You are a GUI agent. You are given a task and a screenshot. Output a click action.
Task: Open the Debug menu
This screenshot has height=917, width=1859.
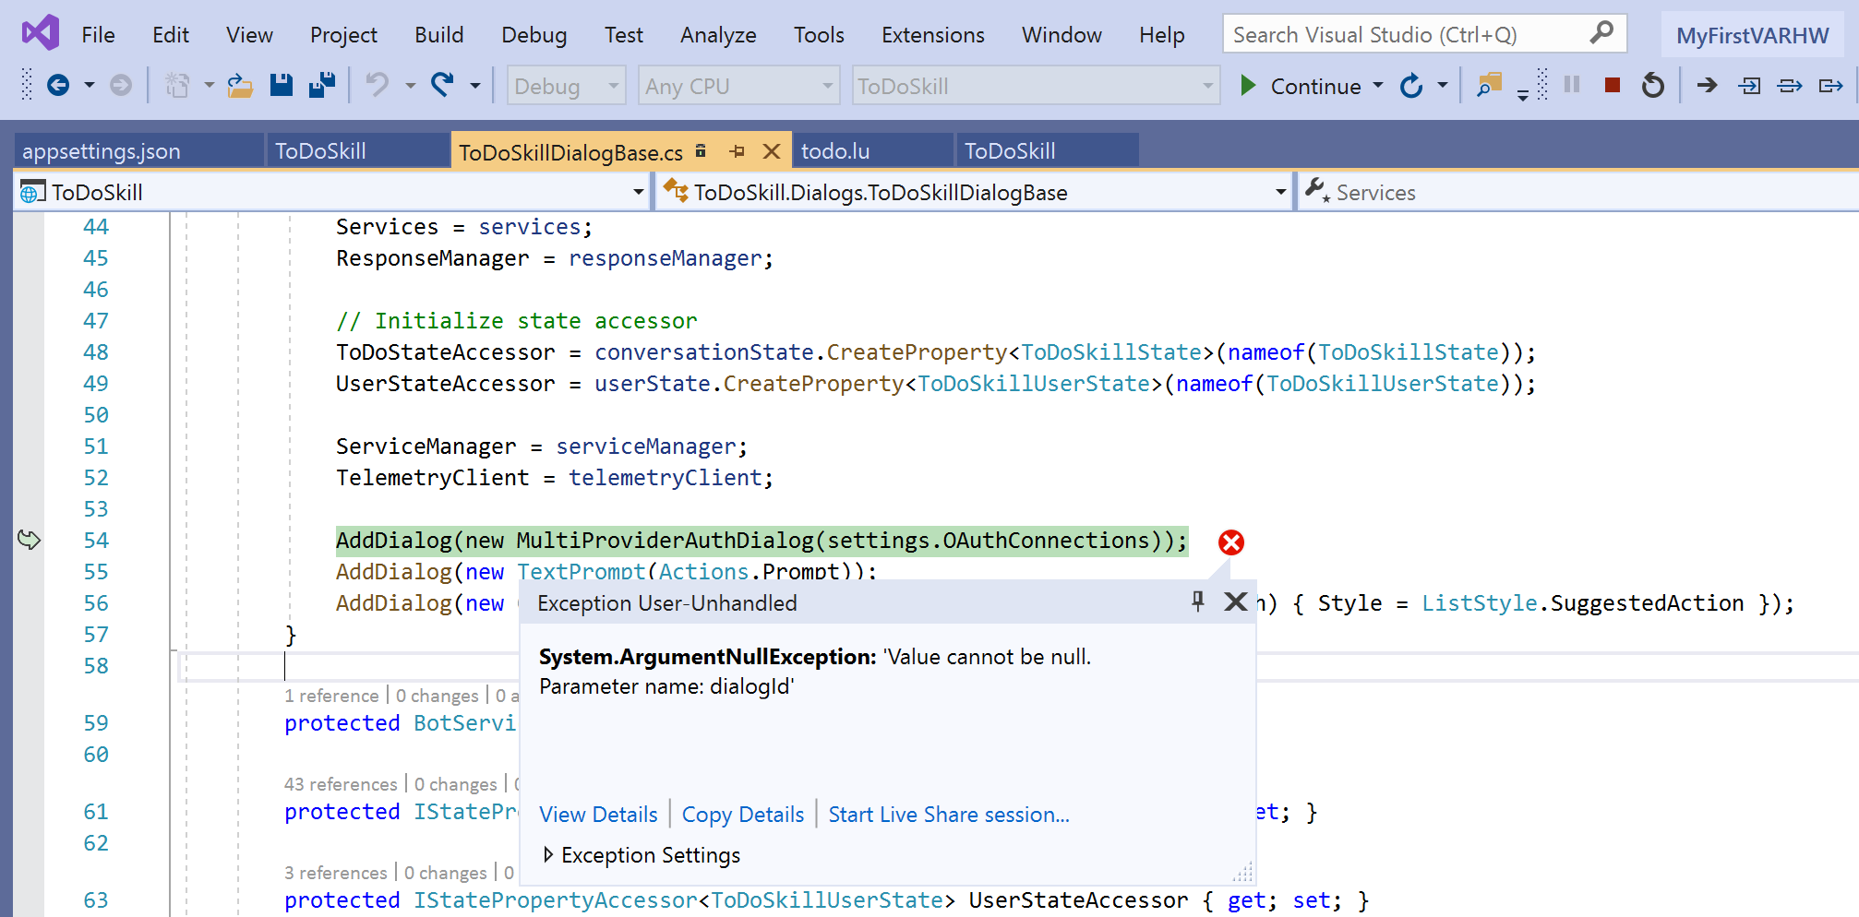[534, 34]
